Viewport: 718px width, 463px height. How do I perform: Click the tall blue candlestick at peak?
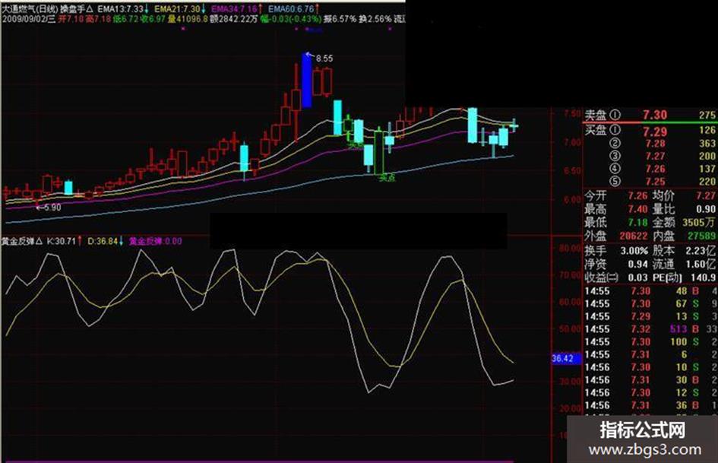pyautogui.click(x=307, y=80)
